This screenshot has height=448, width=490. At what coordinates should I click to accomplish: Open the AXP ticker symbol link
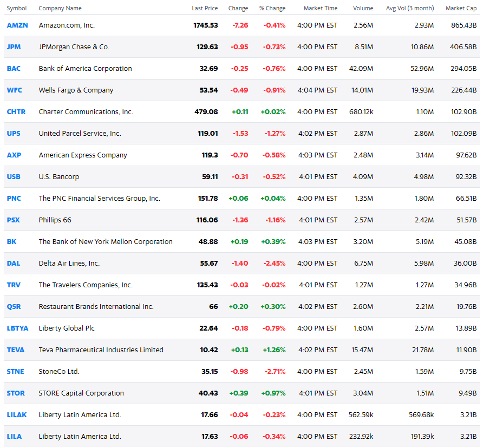pyautogui.click(x=14, y=155)
